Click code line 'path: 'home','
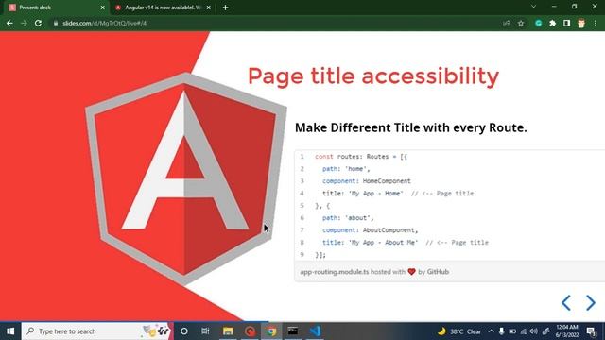 (x=346, y=169)
